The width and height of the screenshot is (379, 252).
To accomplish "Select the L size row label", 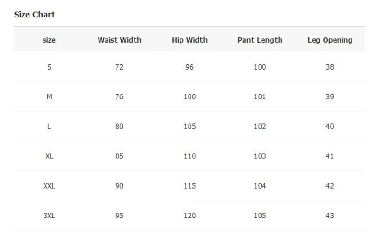I will tap(49, 126).
